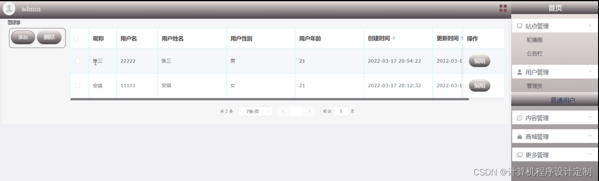Click 编辑 for the 张三 row
The image size is (599, 181).
480,61
